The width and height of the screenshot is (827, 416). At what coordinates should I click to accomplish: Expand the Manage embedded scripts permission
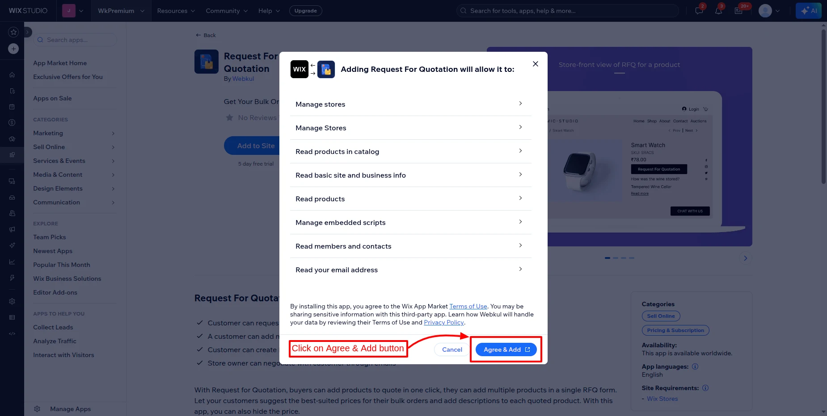[x=520, y=222]
